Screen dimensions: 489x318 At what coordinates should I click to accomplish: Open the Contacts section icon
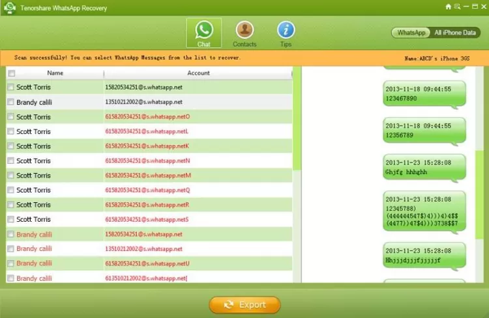click(x=244, y=34)
